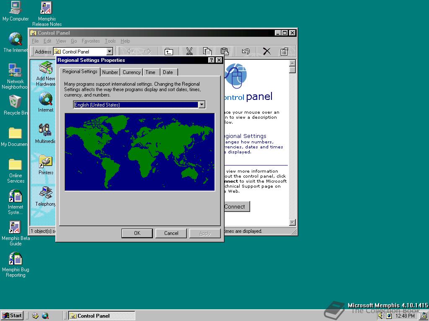This screenshot has width=429, height=321.
Task: Expand the Address bar dropdown arrow
Action: [109, 51]
